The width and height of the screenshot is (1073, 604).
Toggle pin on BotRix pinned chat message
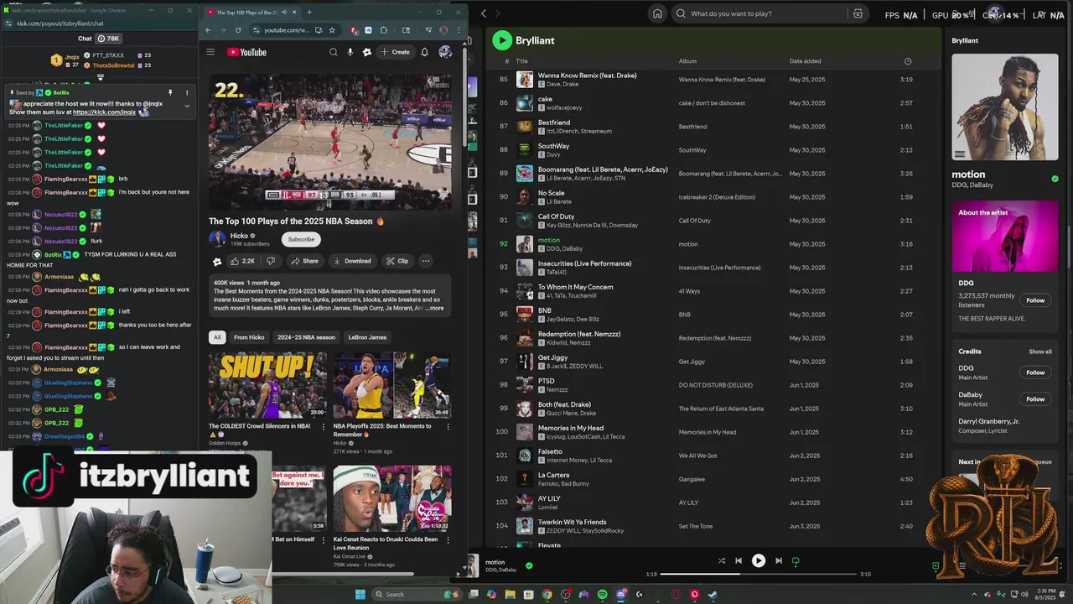point(169,92)
